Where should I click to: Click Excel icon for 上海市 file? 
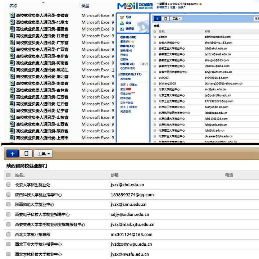coord(12,138)
